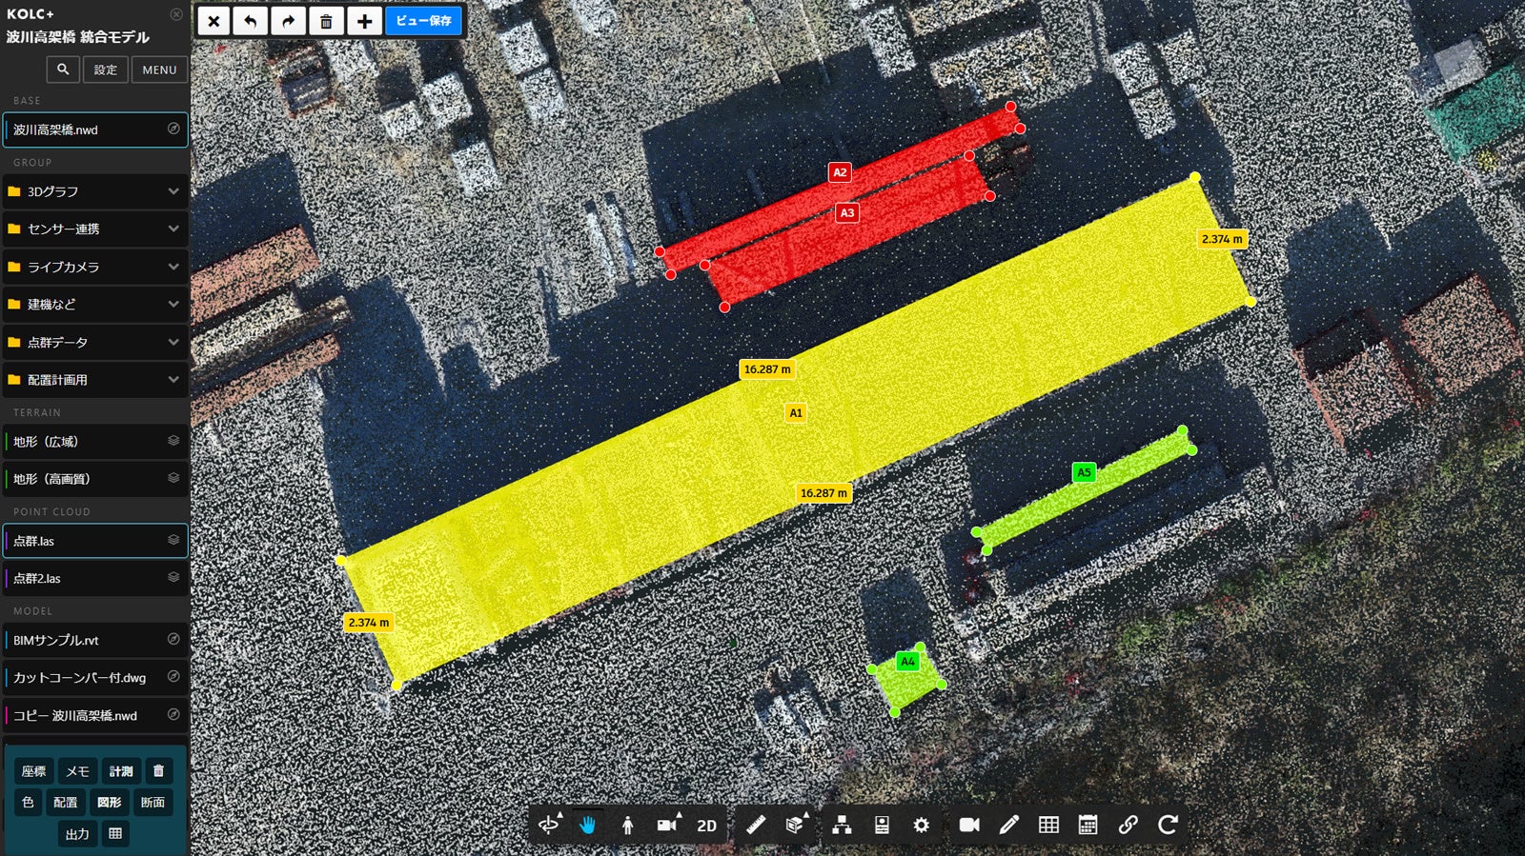Open the calendar schedule icon

point(1088,825)
